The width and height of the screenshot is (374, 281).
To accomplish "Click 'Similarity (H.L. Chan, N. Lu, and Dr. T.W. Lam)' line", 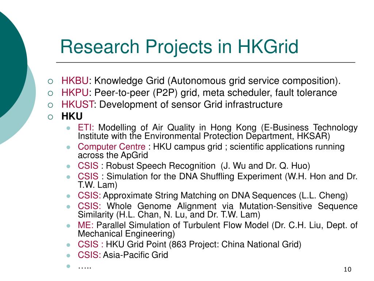I will tap(169, 215).
